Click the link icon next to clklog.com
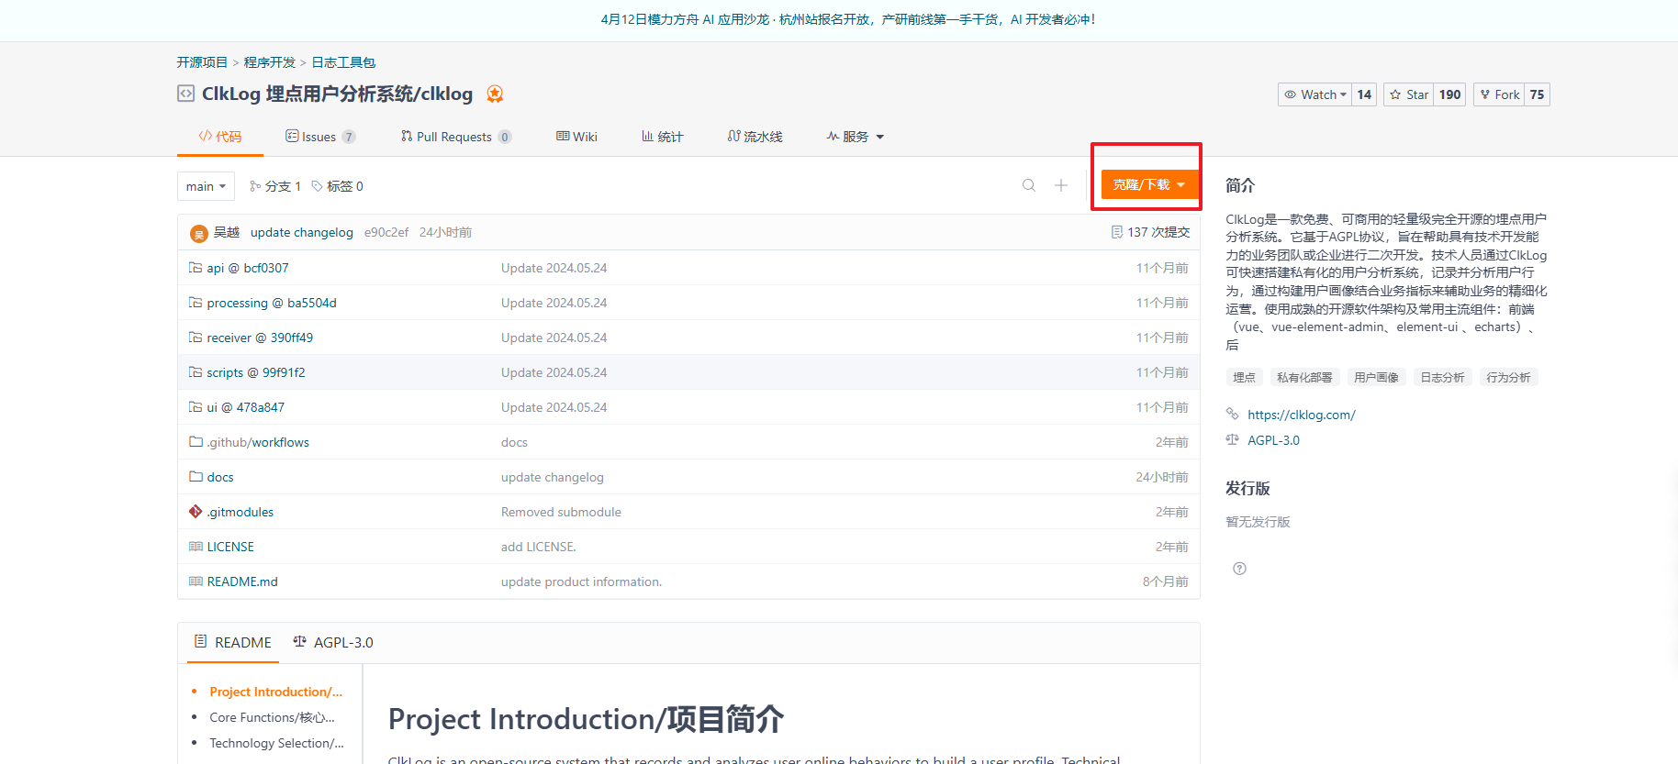This screenshot has height=764, width=1678. 1233,414
